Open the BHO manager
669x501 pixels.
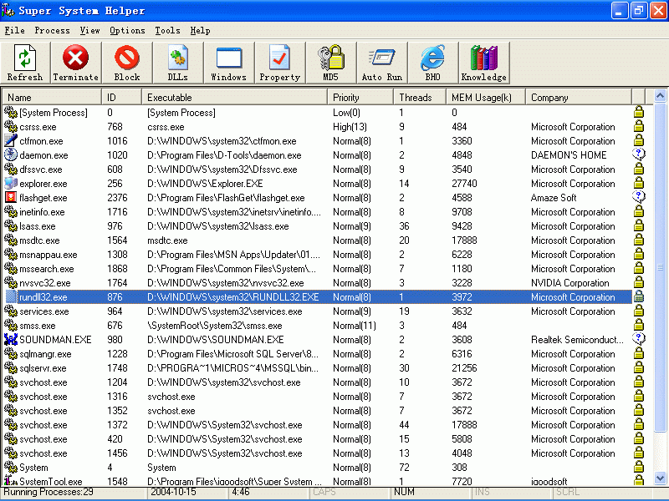pos(432,63)
